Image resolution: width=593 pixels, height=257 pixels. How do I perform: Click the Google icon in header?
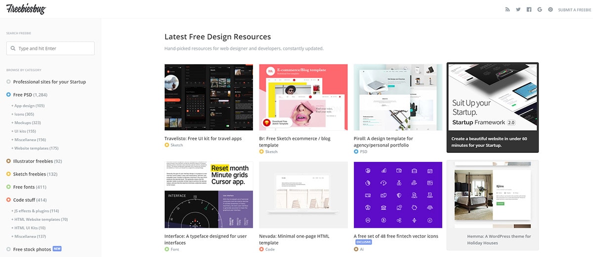[x=540, y=9]
